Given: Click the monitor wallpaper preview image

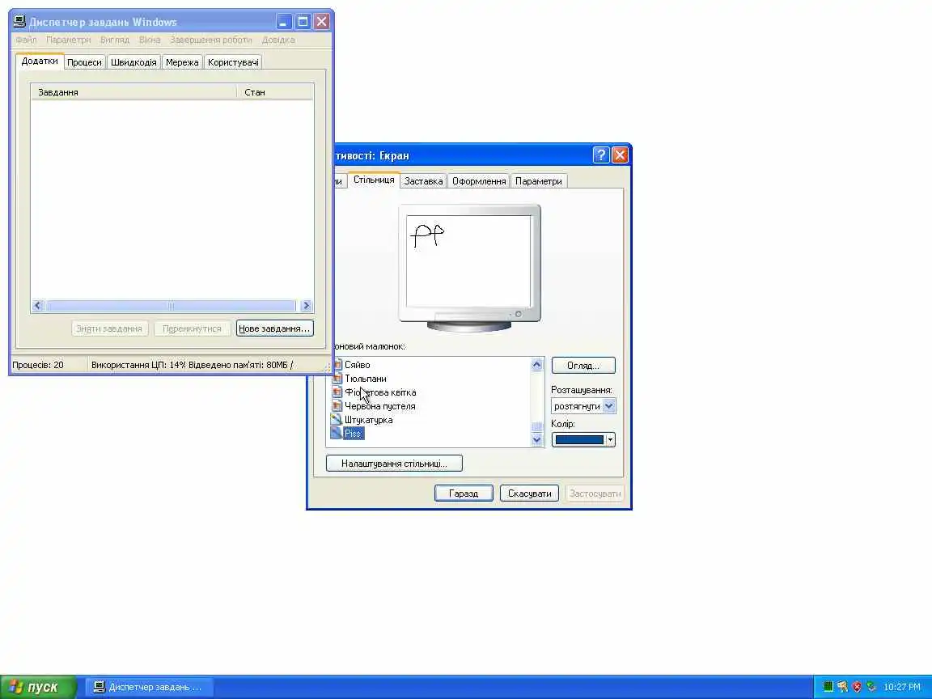Looking at the screenshot, I should click(x=468, y=261).
